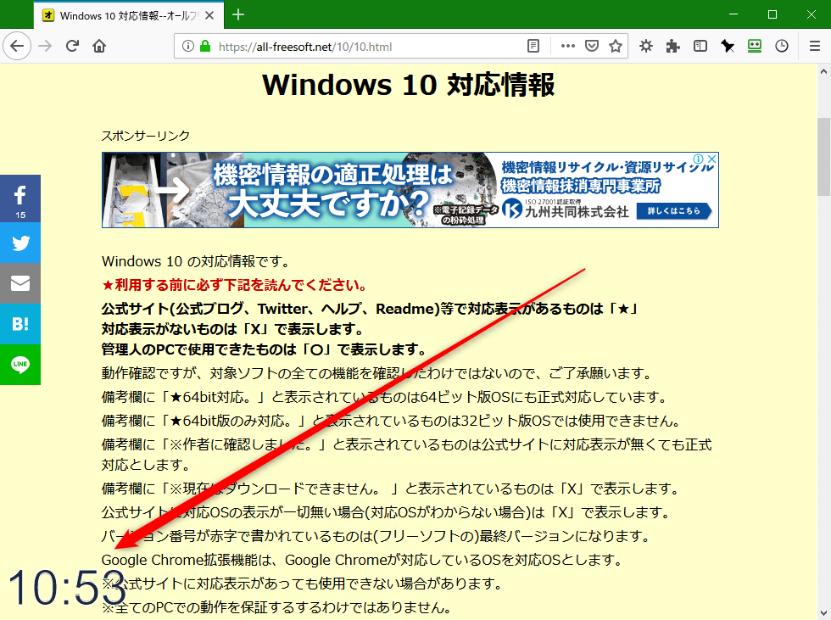Click the forward navigation arrow
The width and height of the screenshot is (831, 620).
click(46, 46)
